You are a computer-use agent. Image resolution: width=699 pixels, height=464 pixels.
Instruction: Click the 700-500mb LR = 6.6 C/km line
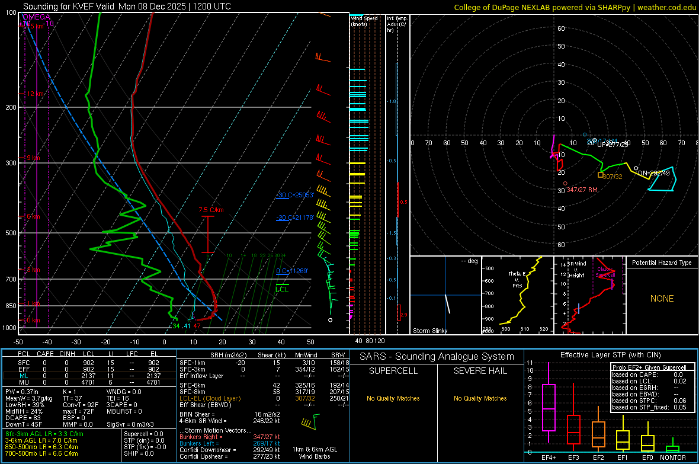point(41,453)
